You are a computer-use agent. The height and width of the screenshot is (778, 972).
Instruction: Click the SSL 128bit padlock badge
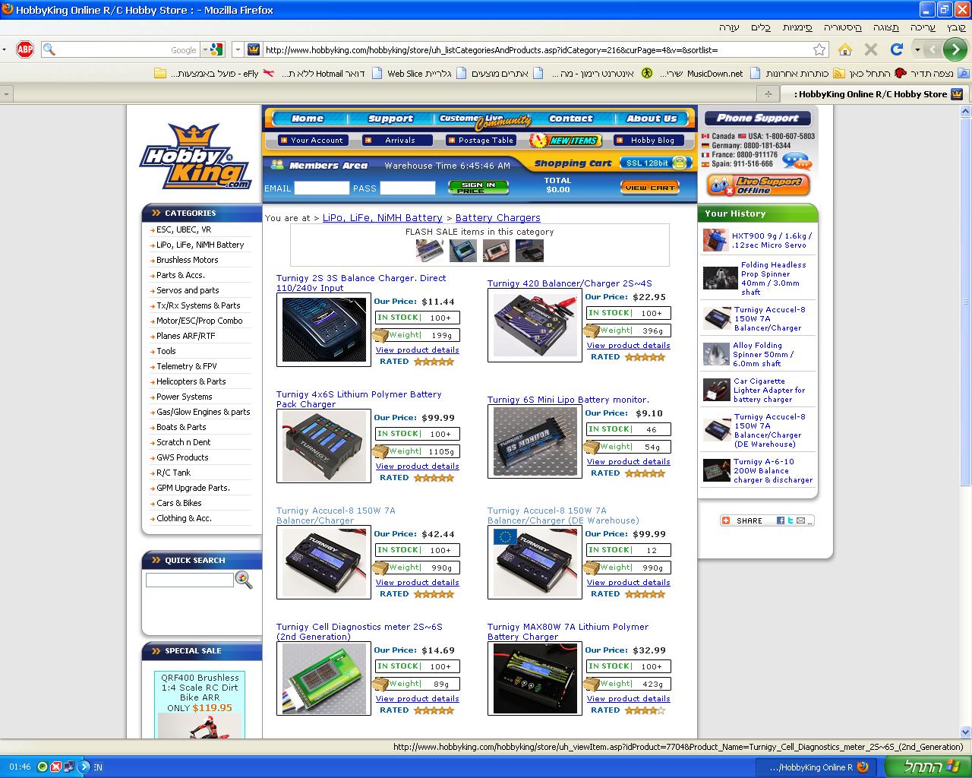pyautogui.click(x=656, y=163)
